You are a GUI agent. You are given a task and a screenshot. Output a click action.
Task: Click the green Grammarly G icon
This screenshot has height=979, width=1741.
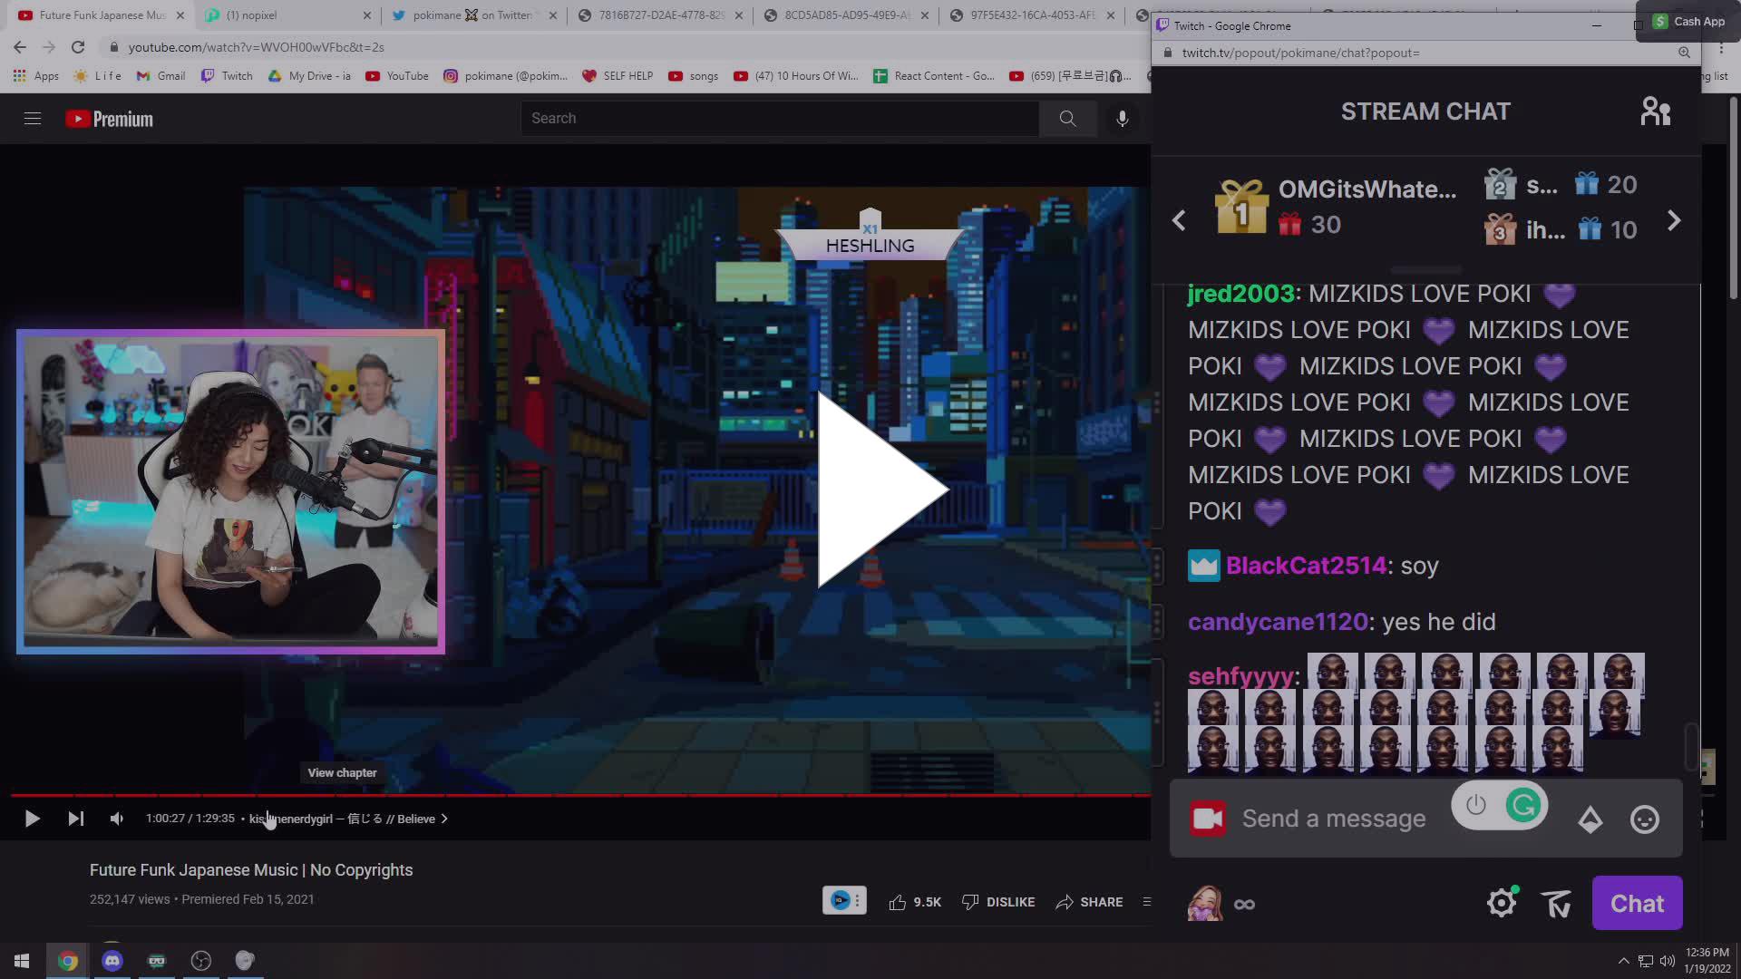1523,805
